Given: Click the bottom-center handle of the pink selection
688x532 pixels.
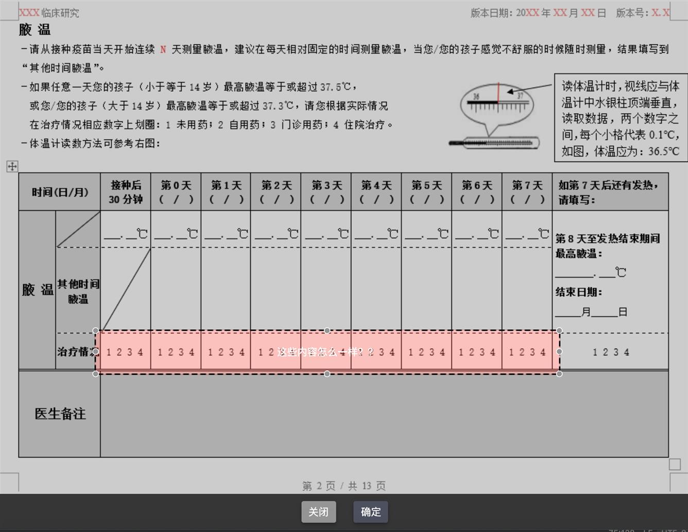Looking at the screenshot, I should point(327,374).
